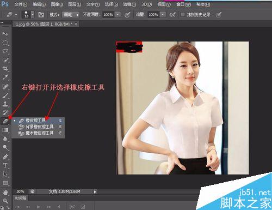Open the status bar info arrow menu
This screenshot has width=272, height=210.
[95, 191]
